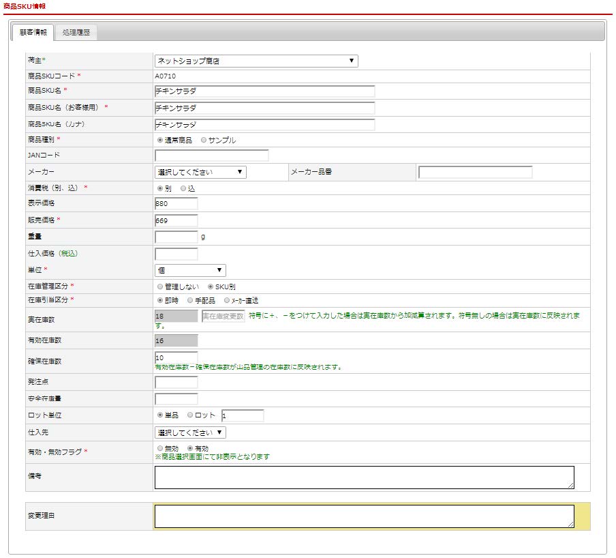Open the 単位 dropdown showing 個
This screenshot has width=616, height=558.
(190, 271)
